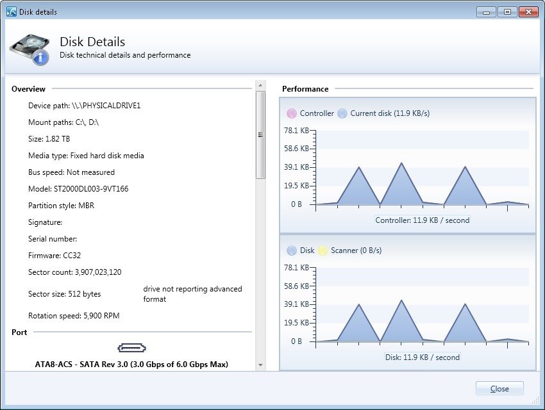Click Firmware: CC32 line
Viewport: 545px width, 410px height.
(55, 256)
